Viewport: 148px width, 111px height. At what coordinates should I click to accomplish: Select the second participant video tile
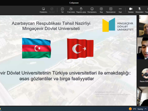143,48
